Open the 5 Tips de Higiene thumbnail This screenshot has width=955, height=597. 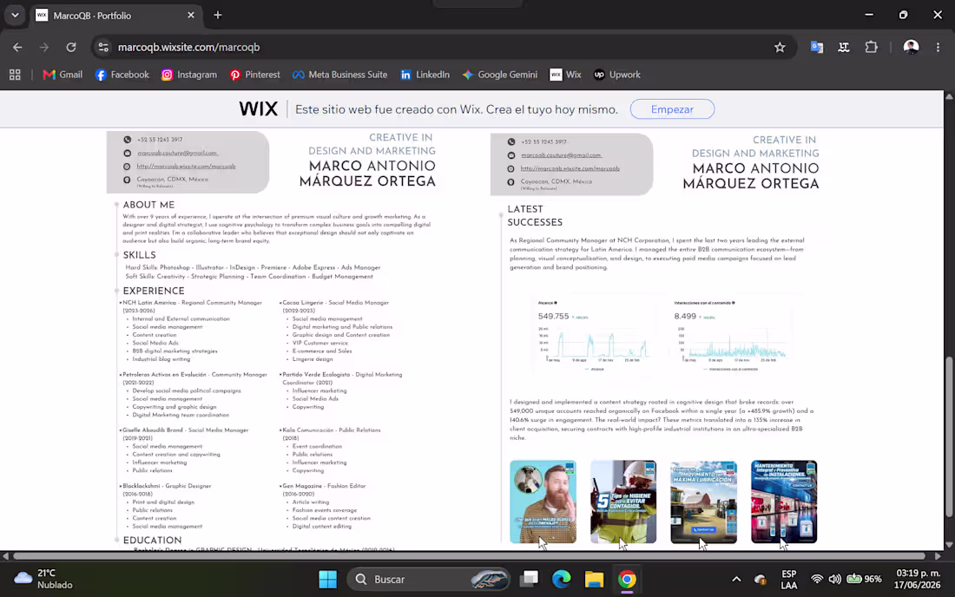tap(623, 502)
